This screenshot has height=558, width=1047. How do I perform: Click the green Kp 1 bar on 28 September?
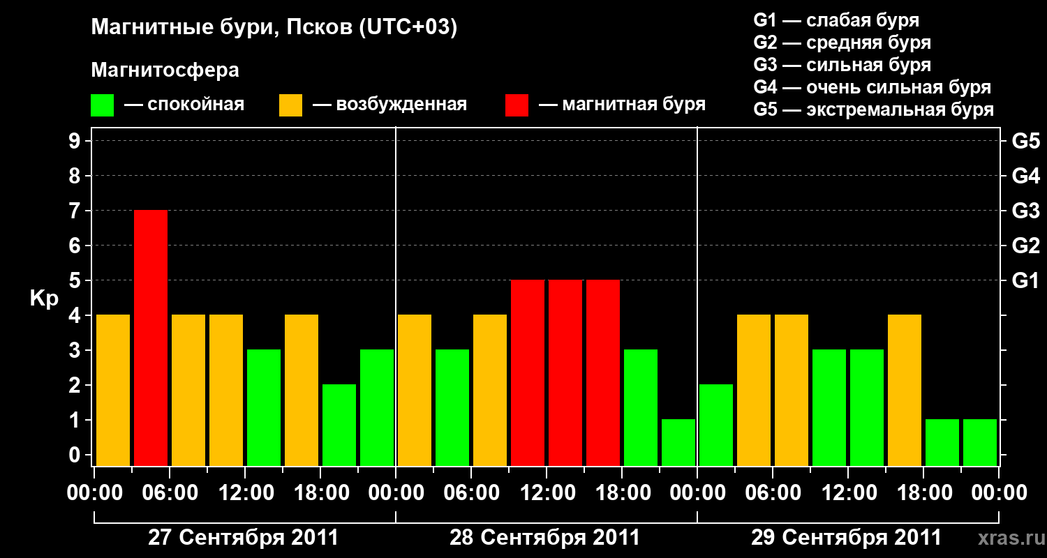[x=678, y=442]
